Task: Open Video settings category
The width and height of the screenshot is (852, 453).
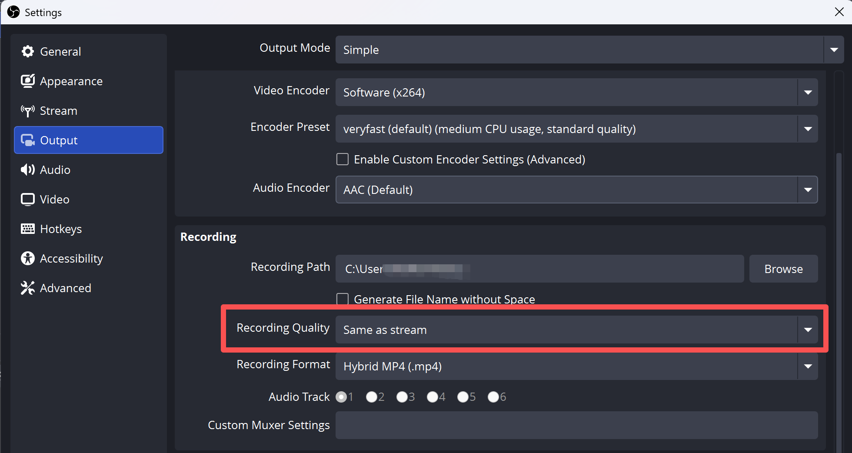Action: click(89, 199)
